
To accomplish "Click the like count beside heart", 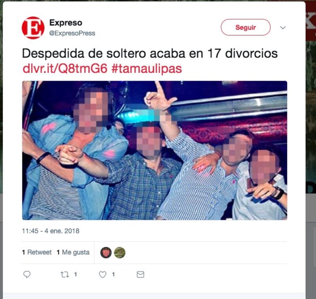I will pos(113,274).
